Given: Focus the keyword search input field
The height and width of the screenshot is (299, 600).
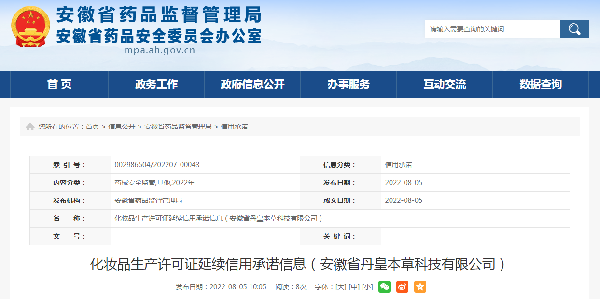Looking at the screenshot, I should coord(492,29).
